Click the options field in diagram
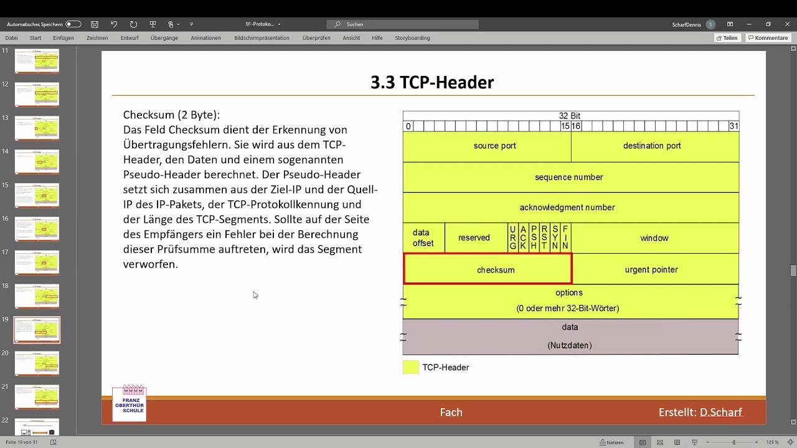Viewport: 797px width, 448px height. (x=571, y=301)
